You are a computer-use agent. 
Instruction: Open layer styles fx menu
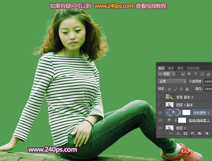(178, 134)
